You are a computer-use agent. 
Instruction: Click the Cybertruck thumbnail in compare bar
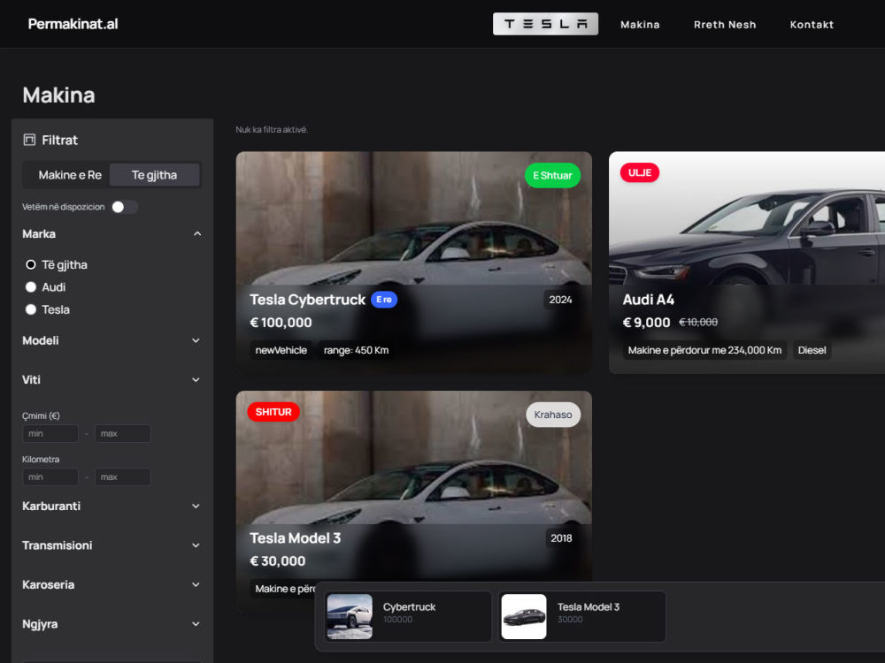350,616
